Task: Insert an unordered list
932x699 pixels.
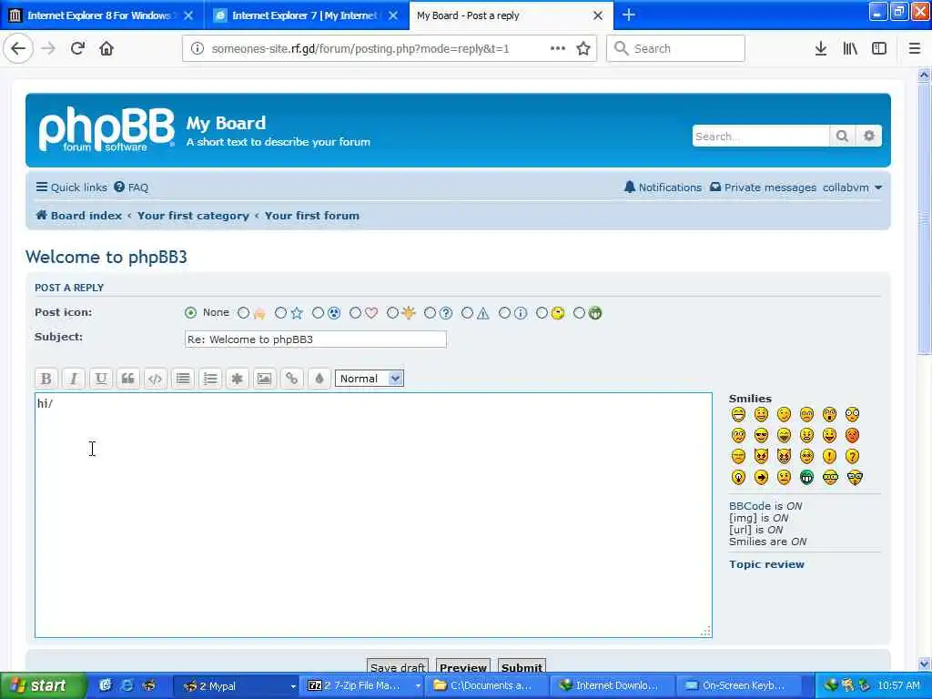Action: (183, 379)
